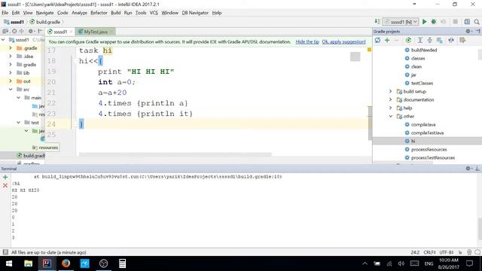The image size is (482, 271).
Task: Select the sssd1 editor tab
Action: 60,32
